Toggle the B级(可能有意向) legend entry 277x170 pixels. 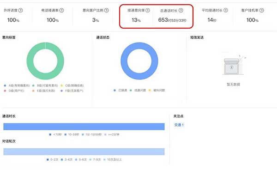45,85
